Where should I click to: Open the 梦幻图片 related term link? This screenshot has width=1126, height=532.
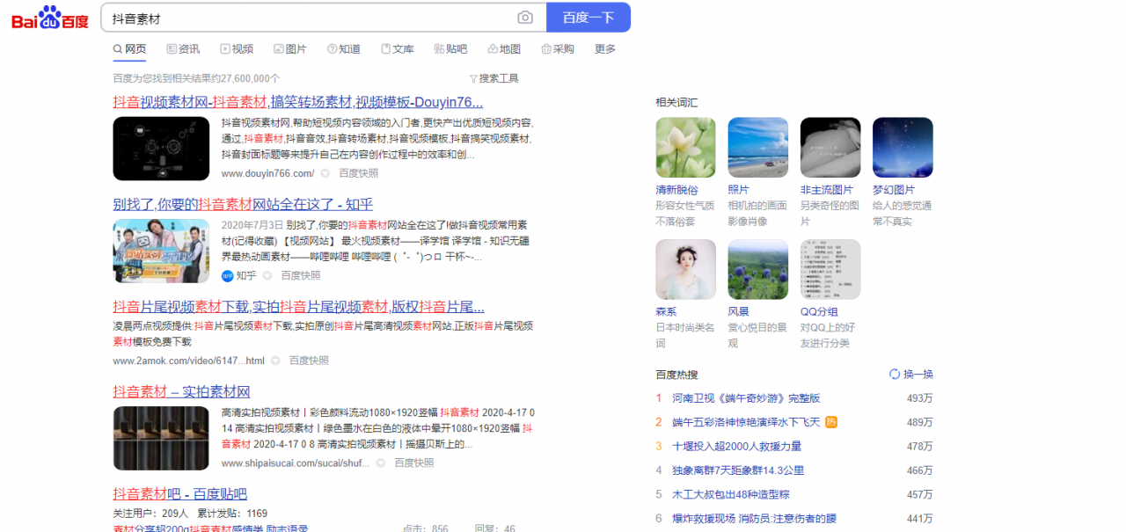point(894,190)
